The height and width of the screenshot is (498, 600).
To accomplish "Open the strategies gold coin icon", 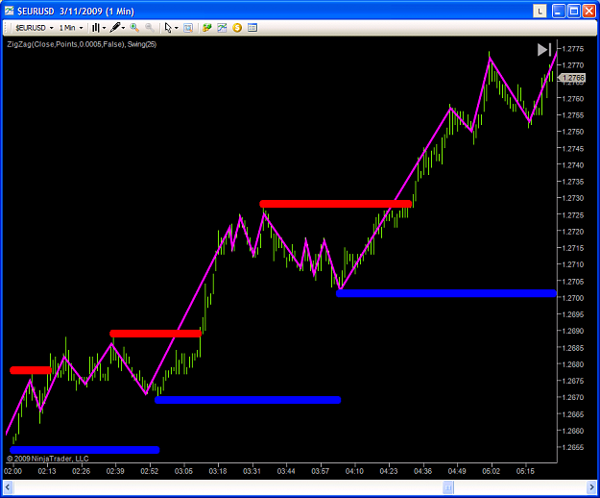I will point(237,28).
